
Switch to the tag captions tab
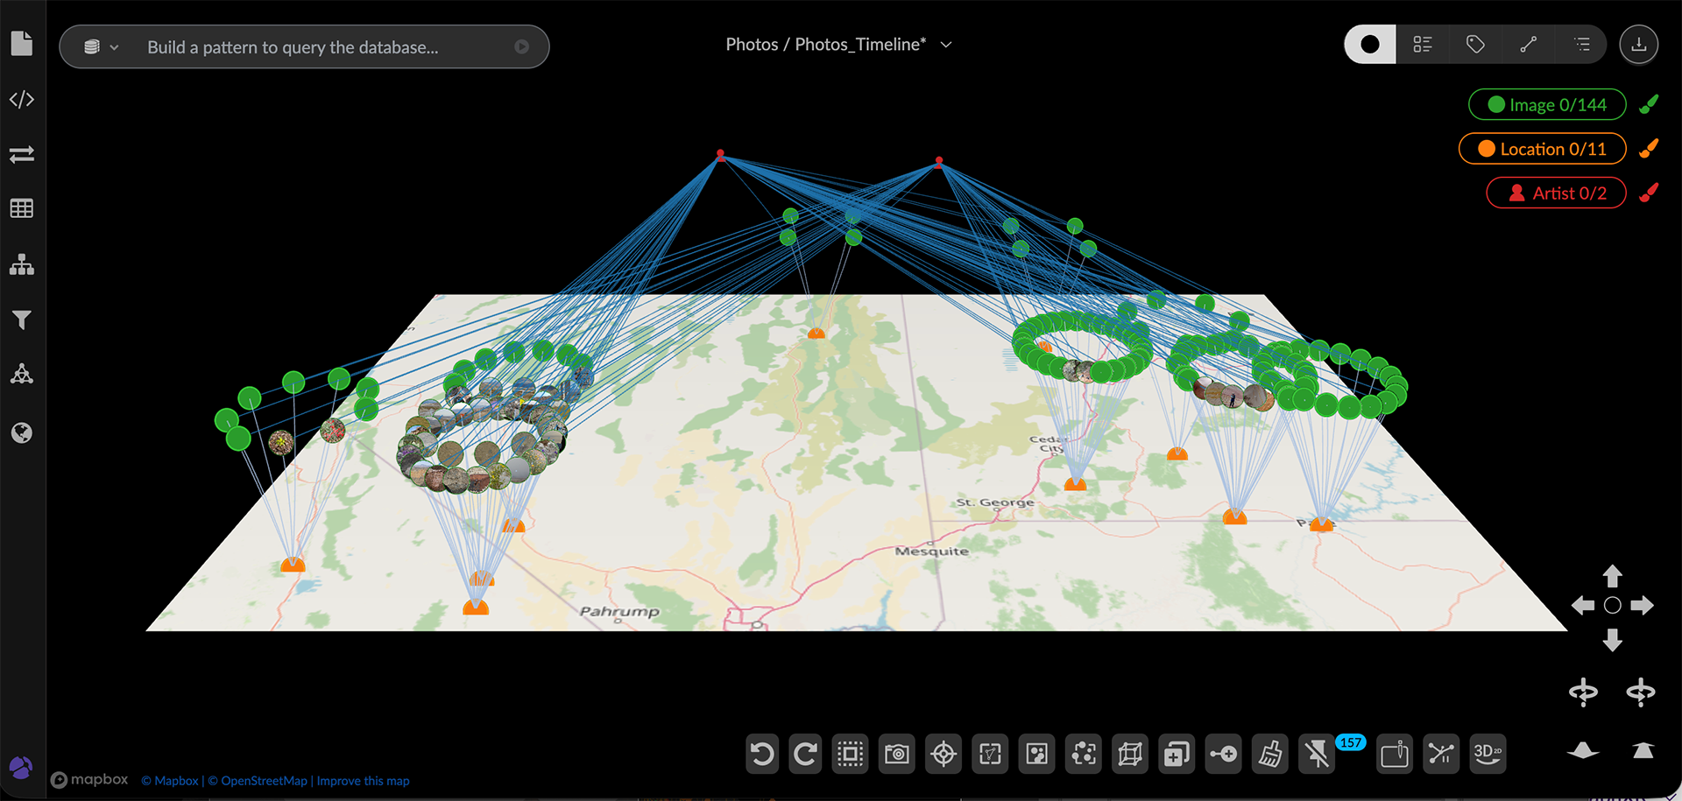[1475, 45]
